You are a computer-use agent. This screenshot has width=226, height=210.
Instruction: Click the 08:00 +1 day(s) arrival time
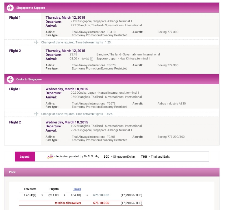pos(79,59)
